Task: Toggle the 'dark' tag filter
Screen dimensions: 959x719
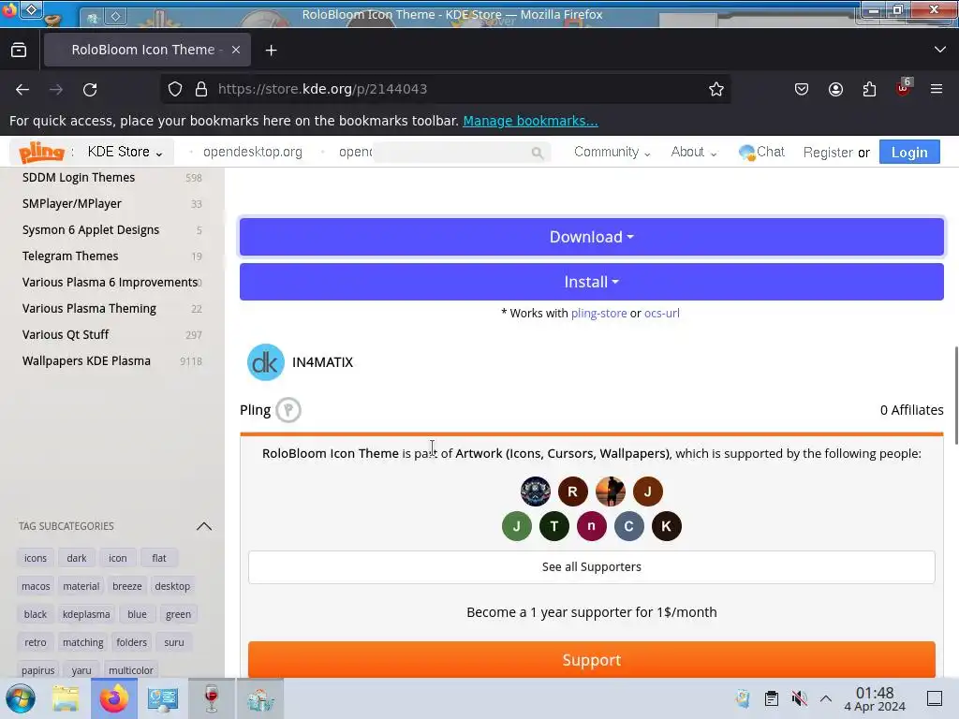Action: point(77,558)
